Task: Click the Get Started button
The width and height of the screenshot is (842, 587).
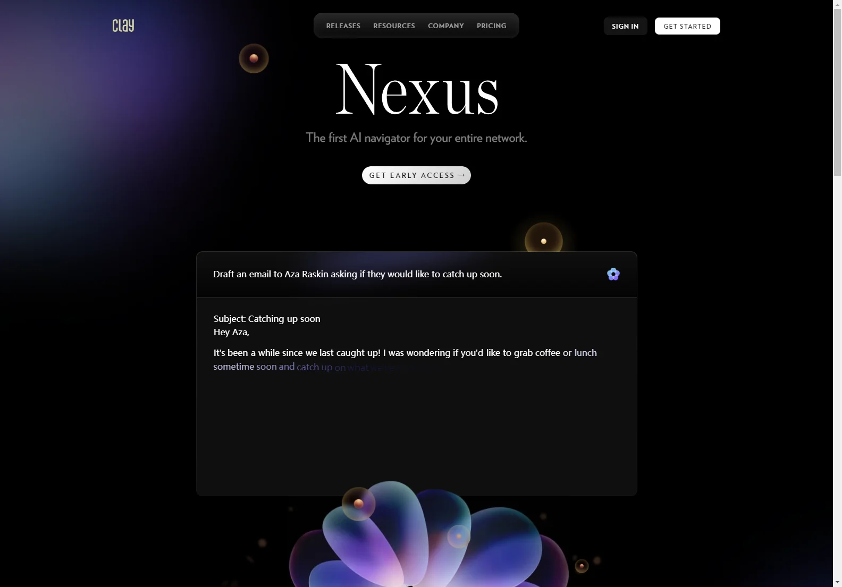Action: click(x=687, y=26)
